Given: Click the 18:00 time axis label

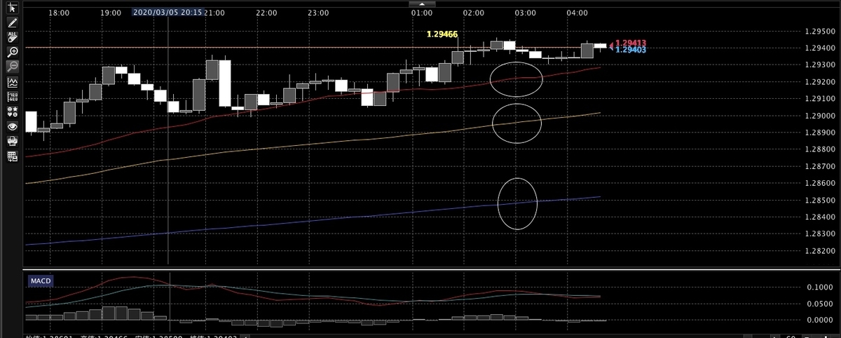Looking at the screenshot, I should [59, 13].
